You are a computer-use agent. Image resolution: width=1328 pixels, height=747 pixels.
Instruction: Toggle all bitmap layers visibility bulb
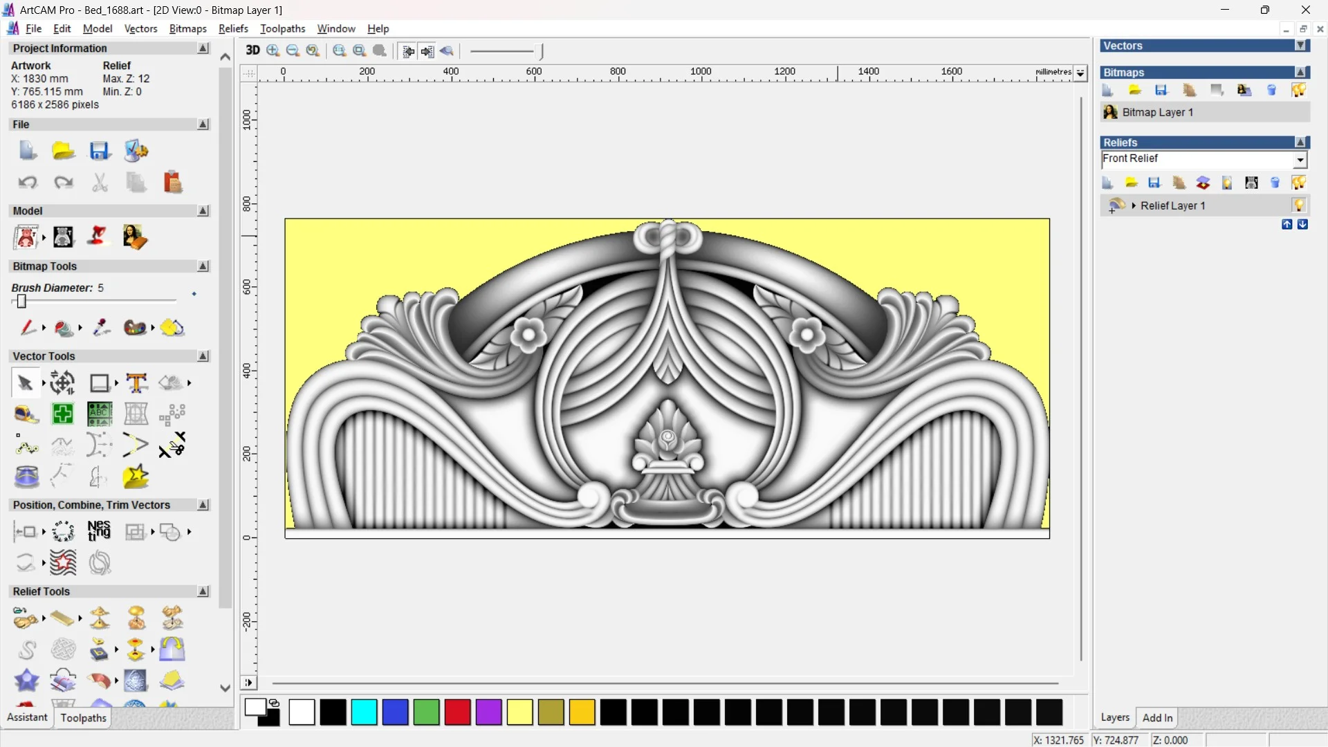tap(1298, 91)
